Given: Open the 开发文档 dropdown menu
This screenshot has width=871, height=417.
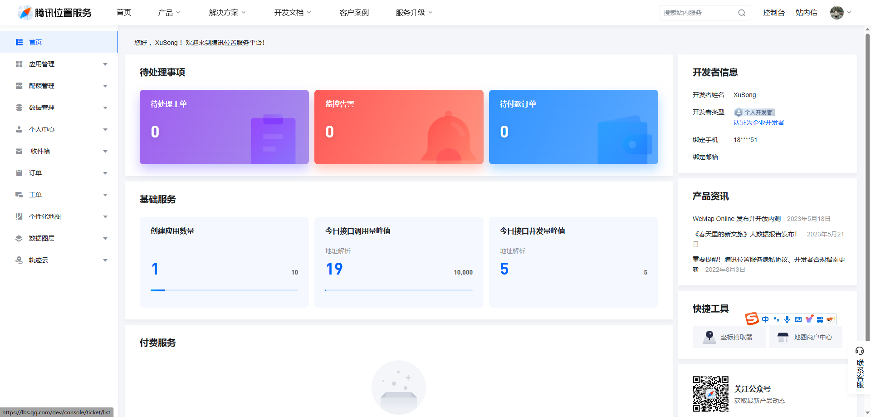Looking at the screenshot, I should point(293,13).
